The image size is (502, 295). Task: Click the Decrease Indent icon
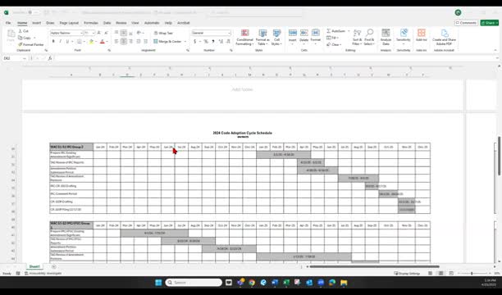pyautogui.click(x=139, y=42)
